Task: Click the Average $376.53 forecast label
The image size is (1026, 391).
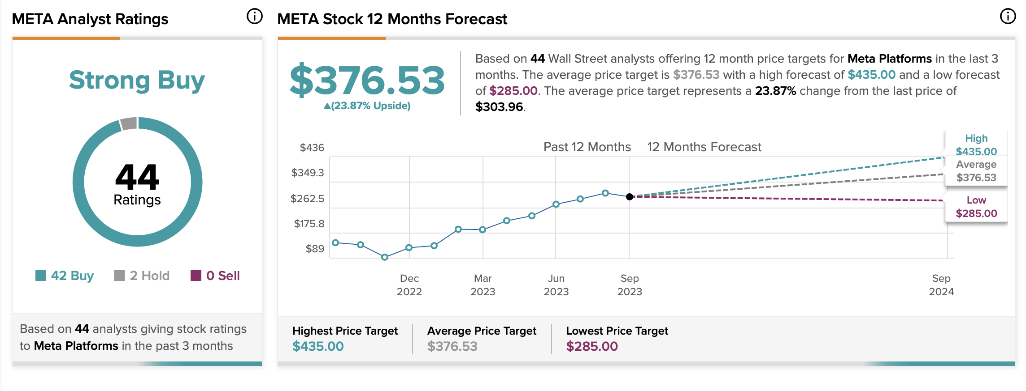Action: coord(976,171)
